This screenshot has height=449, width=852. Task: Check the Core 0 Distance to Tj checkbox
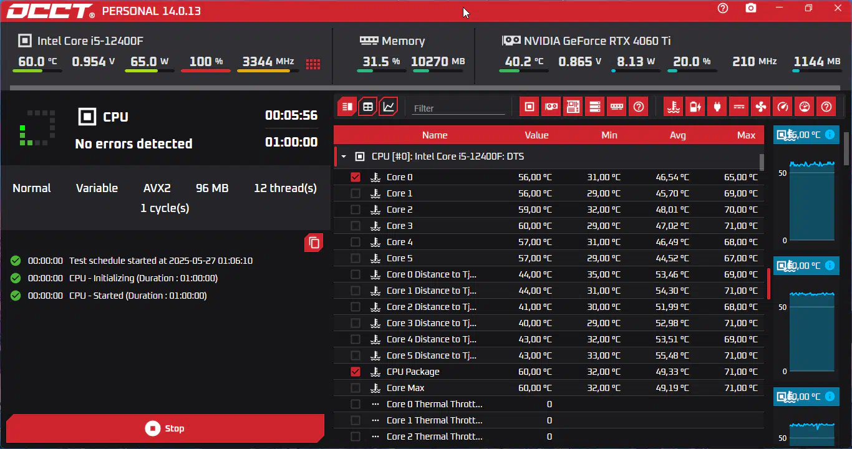[356, 274]
